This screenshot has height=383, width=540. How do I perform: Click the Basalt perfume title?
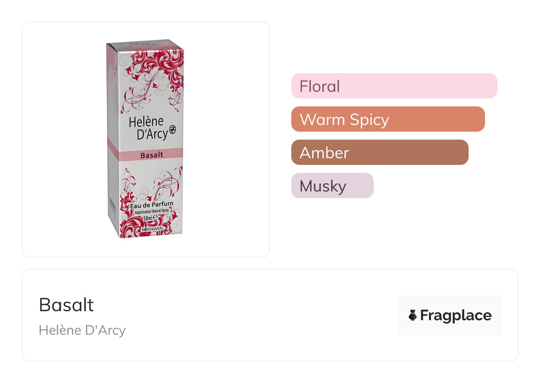click(67, 305)
